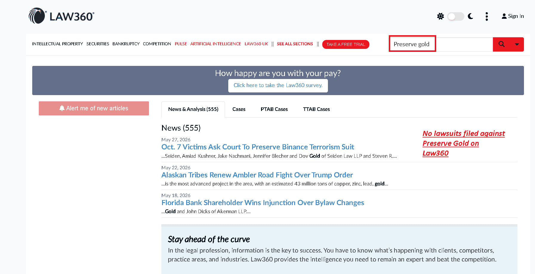Click the sun light-mode icon

point(440,16)
